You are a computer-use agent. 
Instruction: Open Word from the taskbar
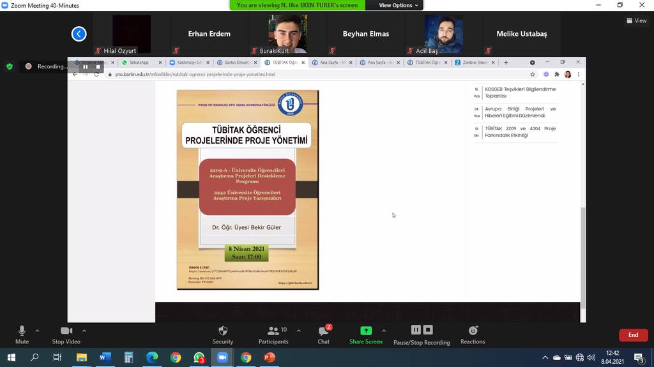pos(105,357)
